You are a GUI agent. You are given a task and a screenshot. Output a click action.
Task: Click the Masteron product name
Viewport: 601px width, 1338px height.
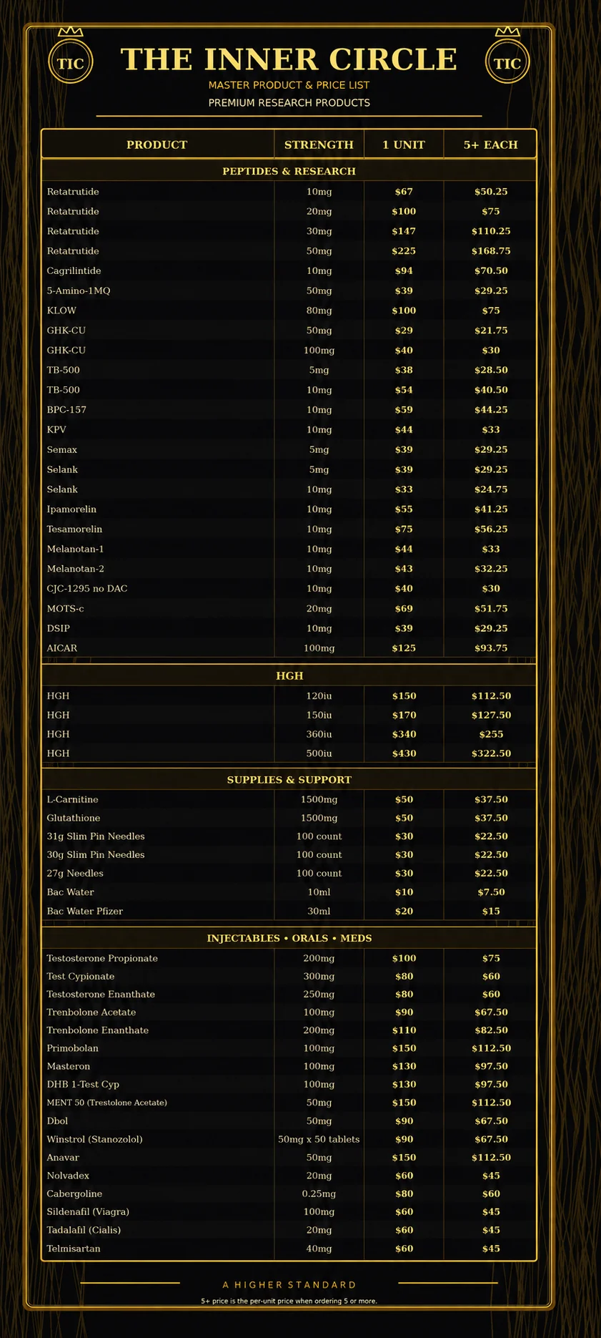69,1067
